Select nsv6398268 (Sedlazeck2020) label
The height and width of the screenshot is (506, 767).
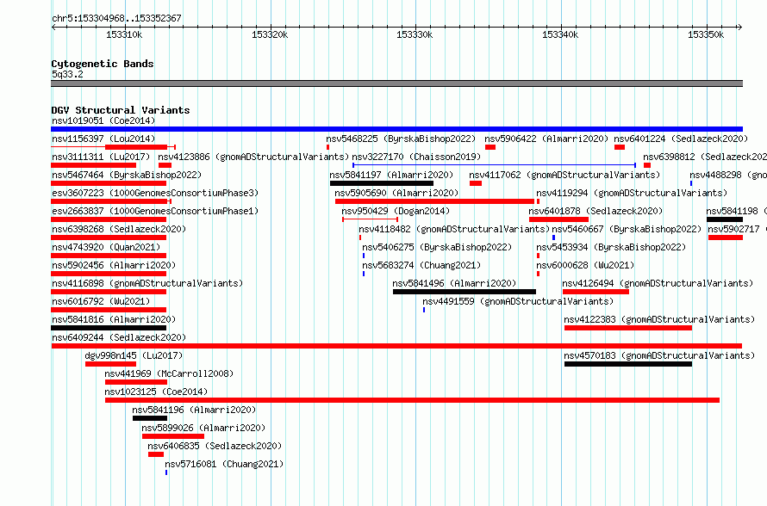[x=119, y=229]
